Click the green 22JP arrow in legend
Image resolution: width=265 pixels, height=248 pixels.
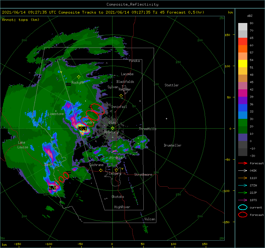[x=243, y=193]
